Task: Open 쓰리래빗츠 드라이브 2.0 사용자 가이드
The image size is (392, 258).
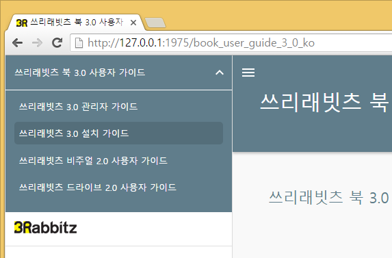Action: [x=119, y=187]
